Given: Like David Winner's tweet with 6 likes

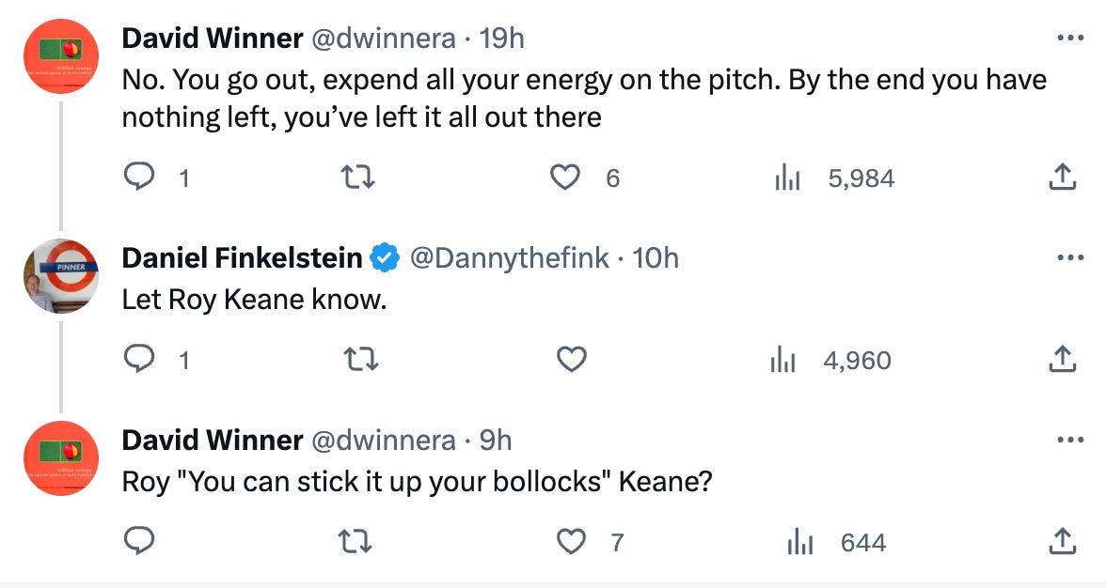Looking at the screenshot, I should point(564,178).
